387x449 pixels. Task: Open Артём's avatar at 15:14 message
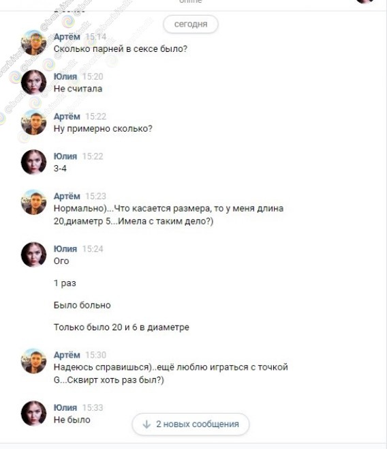tap(34, 42)
